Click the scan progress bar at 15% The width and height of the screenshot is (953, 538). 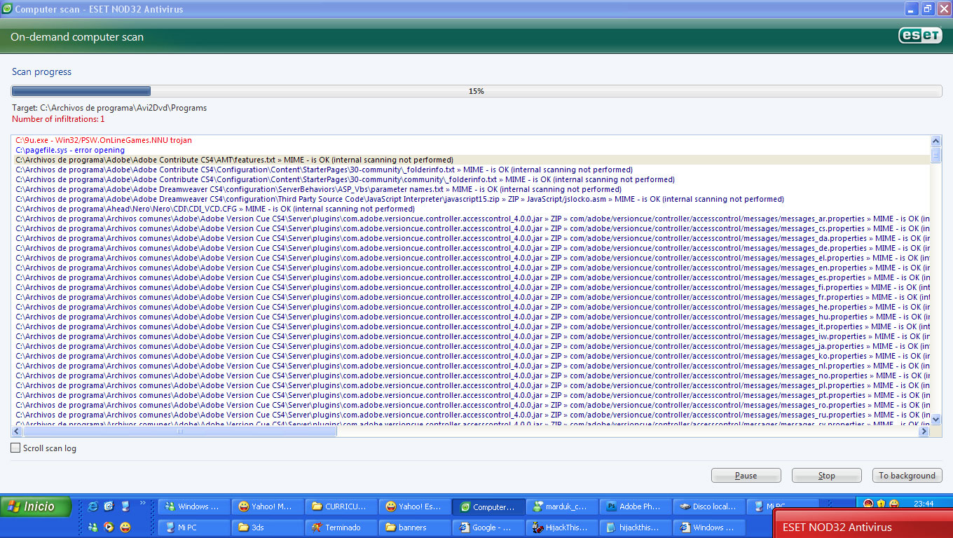click(x=476, y=91)
